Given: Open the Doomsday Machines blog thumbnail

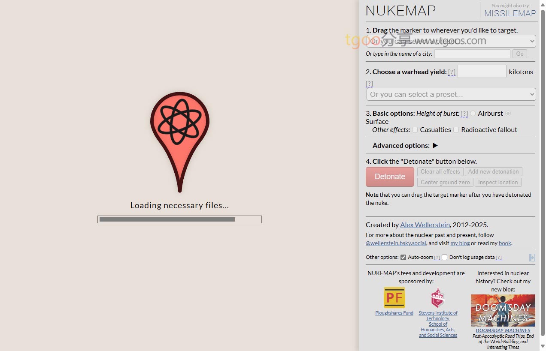Looking at the screenshot, I should (503, 310).
